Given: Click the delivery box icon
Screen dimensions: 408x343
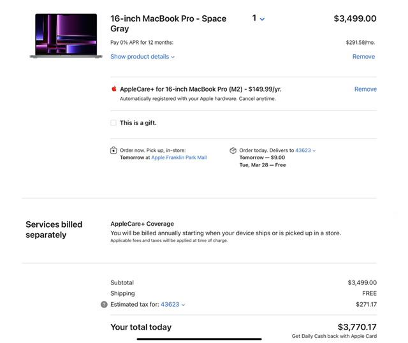Looking at the screenshot, I should [233, 150].
